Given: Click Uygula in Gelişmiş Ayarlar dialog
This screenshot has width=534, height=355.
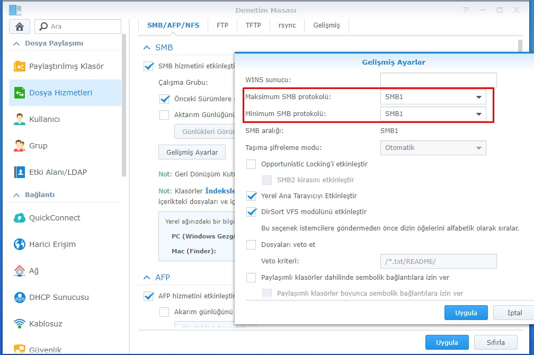Looking at the screenshot, I should tap(466, 313).
